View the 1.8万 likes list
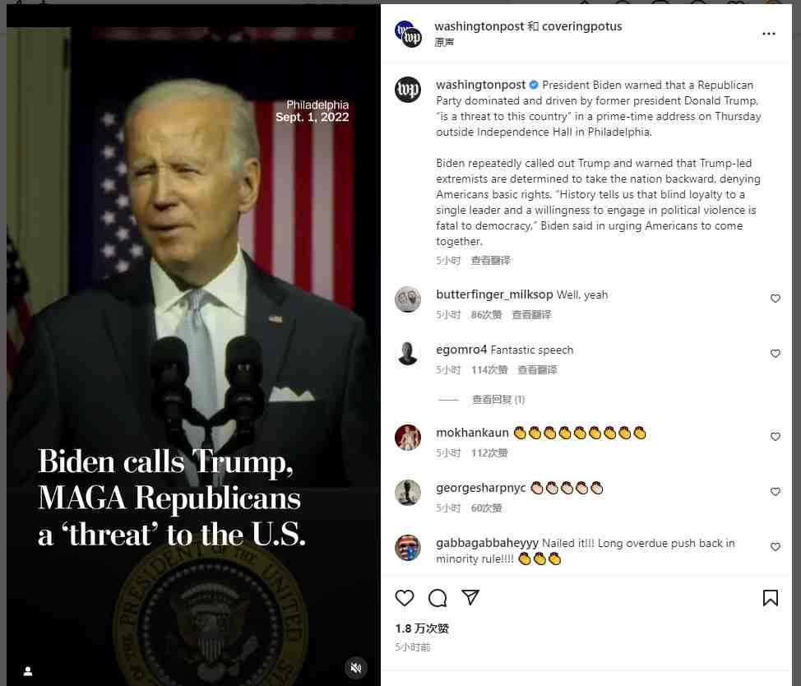The image size is (801, 686). coord(421,628)
